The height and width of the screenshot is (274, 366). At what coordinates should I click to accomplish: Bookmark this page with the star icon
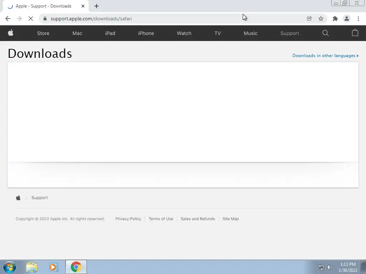click(321, 19)
